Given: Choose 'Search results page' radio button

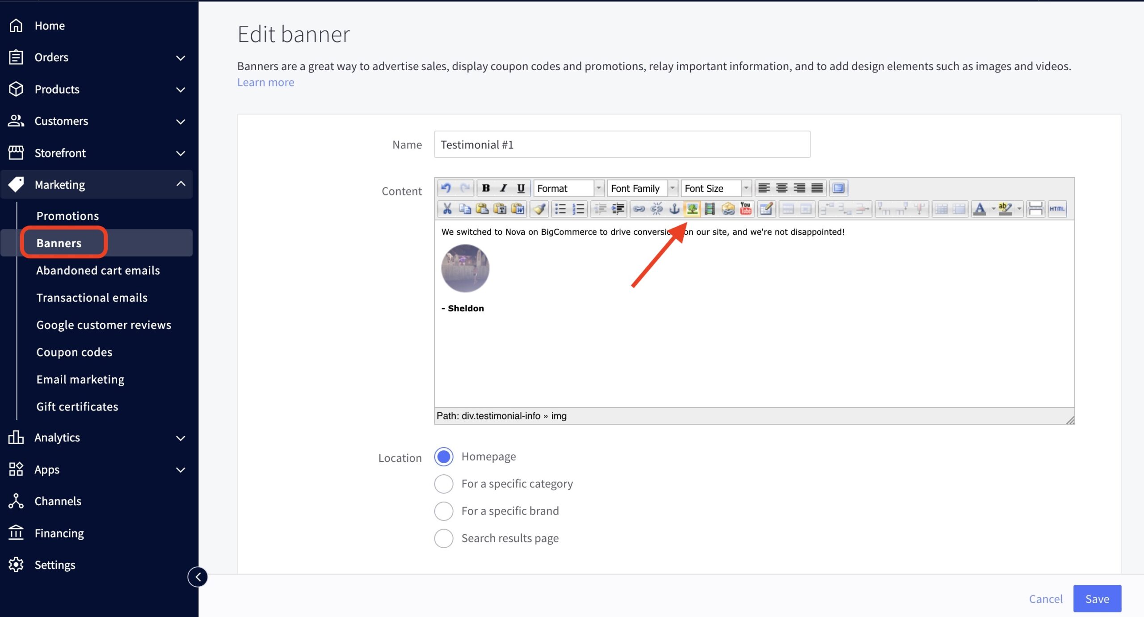Looking at the screenshot, I should (x=444, y=538).
